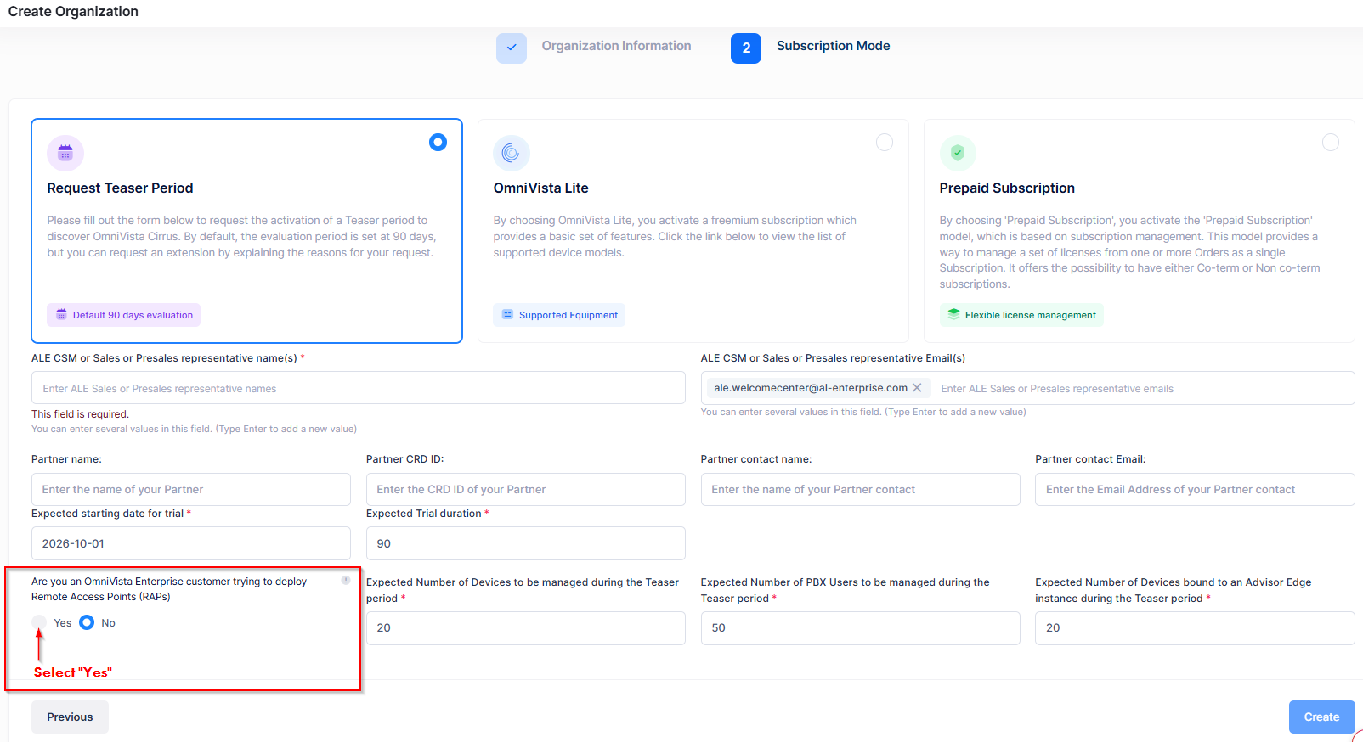Viewport: 1363px width, 742px height.
Task: Click the Previous button
Action: 70,717
